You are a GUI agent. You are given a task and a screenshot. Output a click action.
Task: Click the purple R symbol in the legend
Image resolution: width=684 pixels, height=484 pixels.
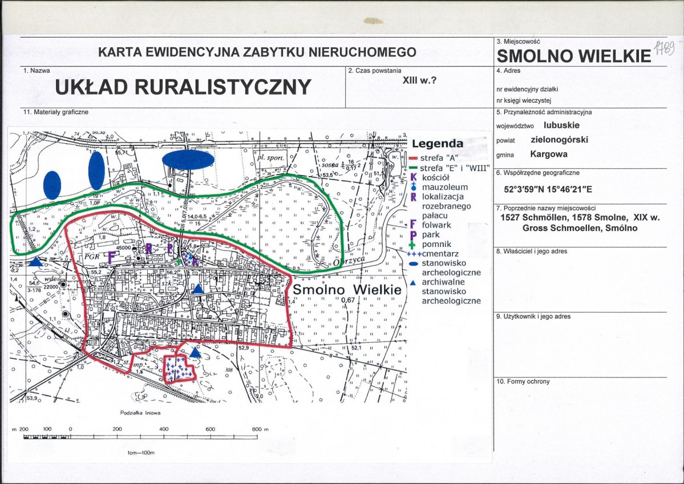414,197
